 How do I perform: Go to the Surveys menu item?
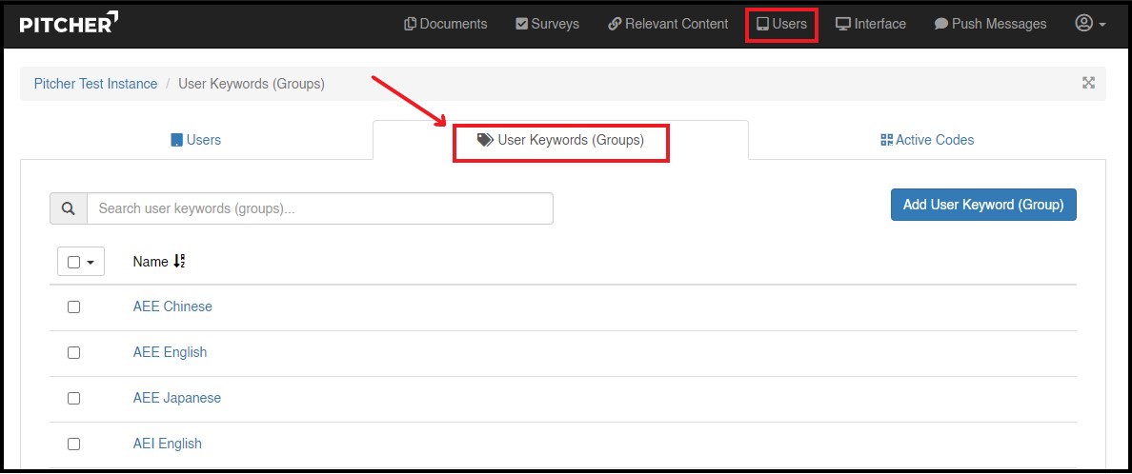pyautogui.click(x=547, y=24)
